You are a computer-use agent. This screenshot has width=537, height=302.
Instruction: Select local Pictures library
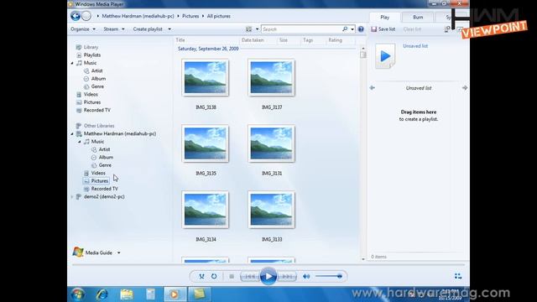click(x=92, y=102)
